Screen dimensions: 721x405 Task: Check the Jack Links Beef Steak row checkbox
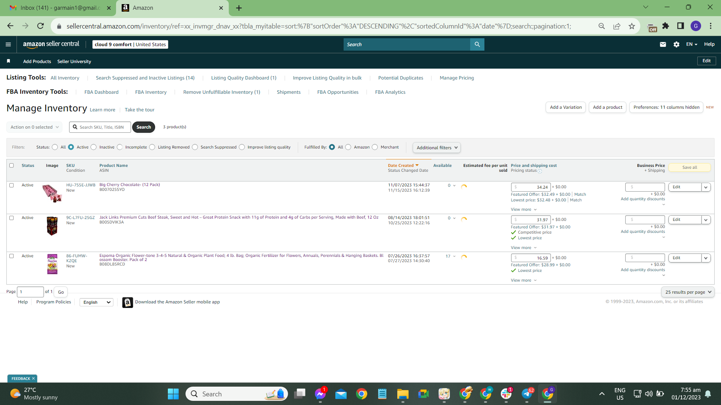pyautogui.click(x=12, y=218)
